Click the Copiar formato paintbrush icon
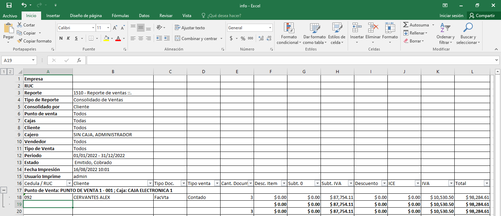Screen dimensions: 501x216 20,41
